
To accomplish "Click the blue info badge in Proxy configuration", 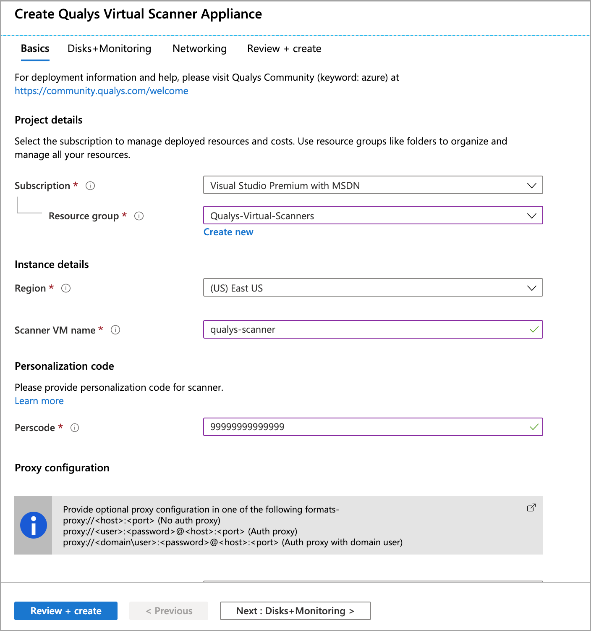I will click(33, 525).
